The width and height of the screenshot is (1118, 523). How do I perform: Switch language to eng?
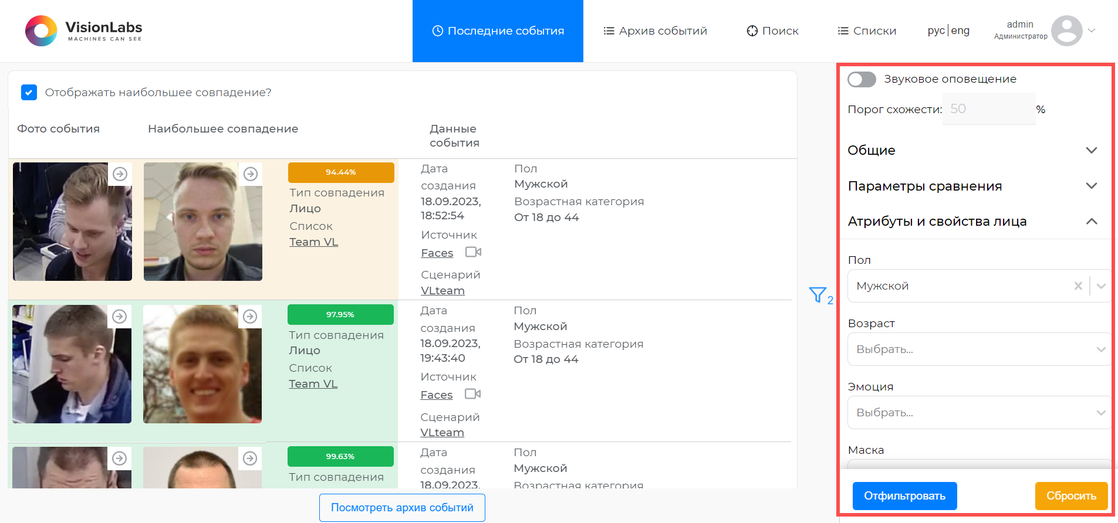coord(960,31)
